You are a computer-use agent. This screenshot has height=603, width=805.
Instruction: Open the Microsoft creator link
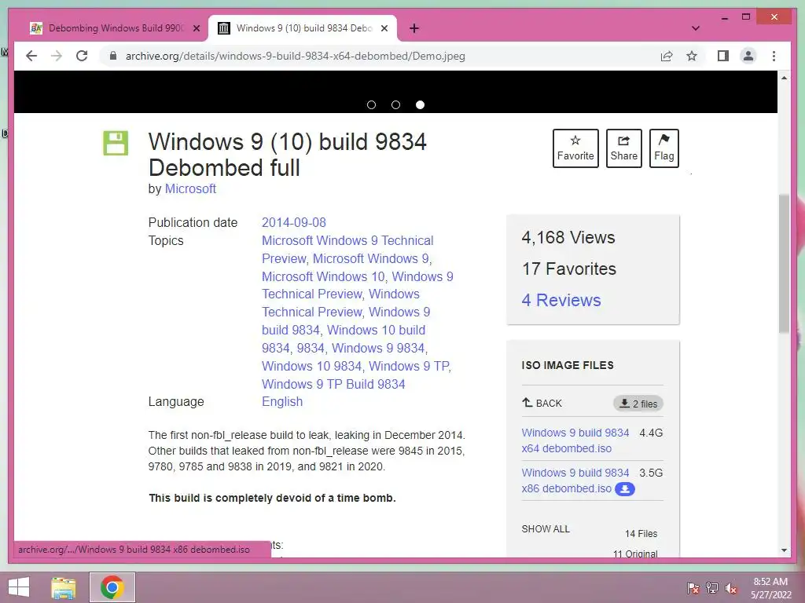coord(190,188)
